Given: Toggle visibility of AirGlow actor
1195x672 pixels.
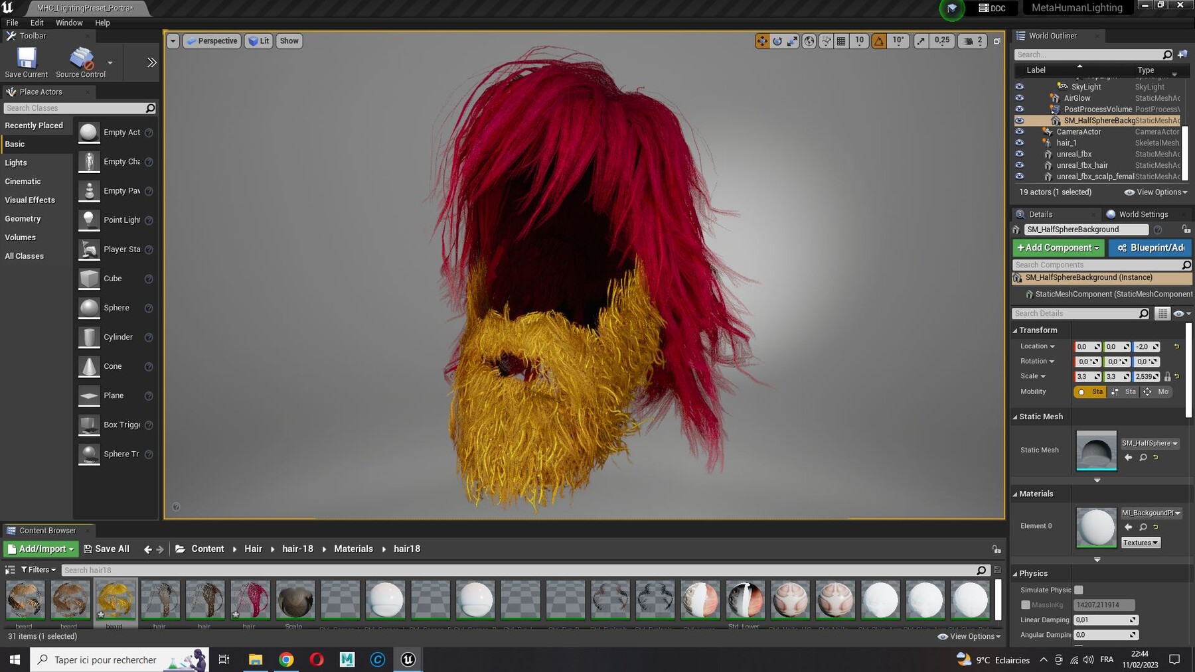Looking at the screenshot, I should click(1019, 98).
